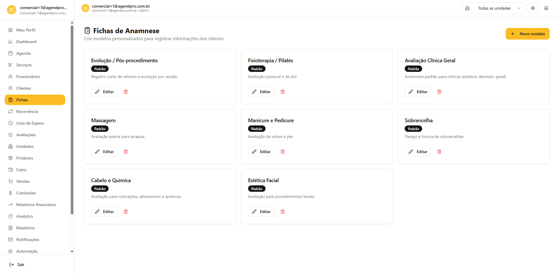Click trash icon on Massagem card
559x275 pixels.
click(126, 152)
